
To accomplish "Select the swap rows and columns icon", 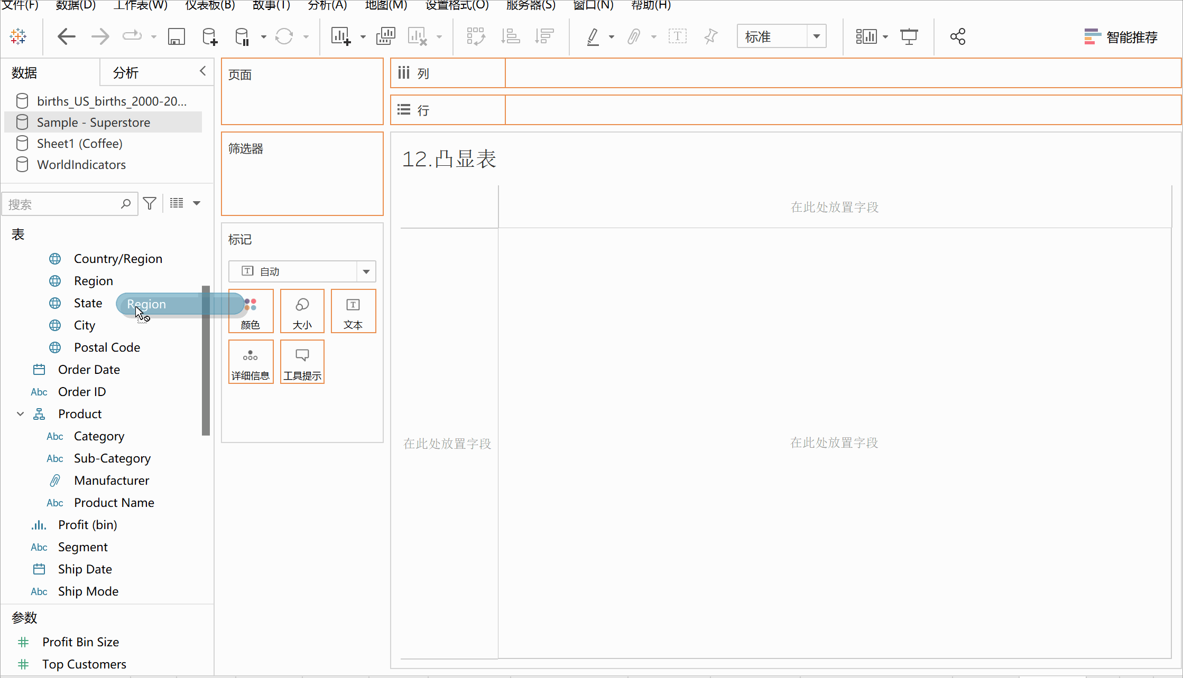I will [x=475, y=36].
